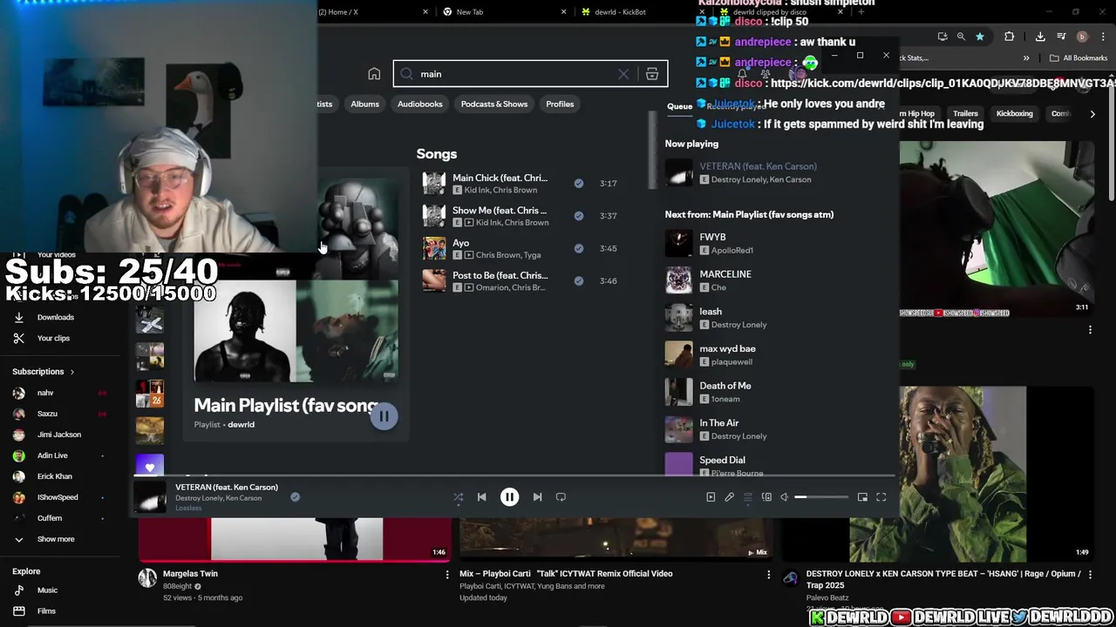Collapse the Subscriptions section chevron in YouTube
The height and width of the screenshot is (627, 1116).
pyautogui.click(x=71, y=372)
